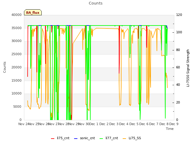This screenshot has height=144, width=192.
Task: Click the Dec 9 date tick
Action: [x=174, y=124]
